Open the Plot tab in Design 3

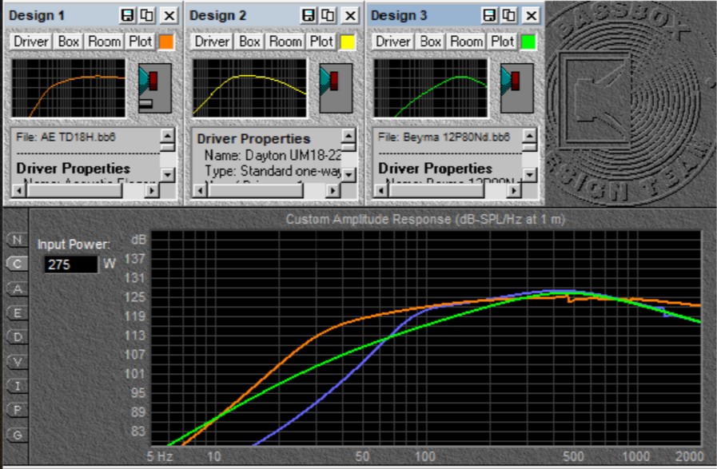coord(502,42)
